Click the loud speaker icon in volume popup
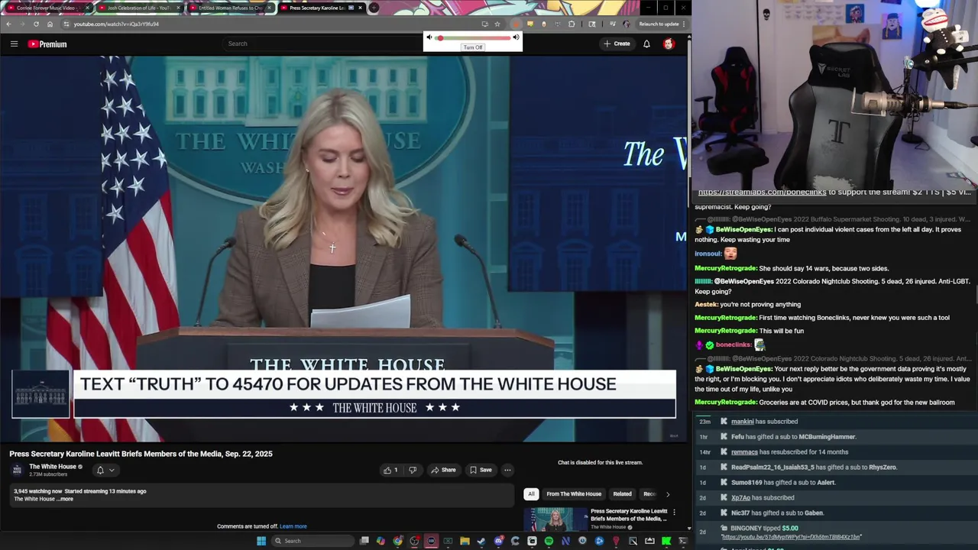 (x=516, y=37)
